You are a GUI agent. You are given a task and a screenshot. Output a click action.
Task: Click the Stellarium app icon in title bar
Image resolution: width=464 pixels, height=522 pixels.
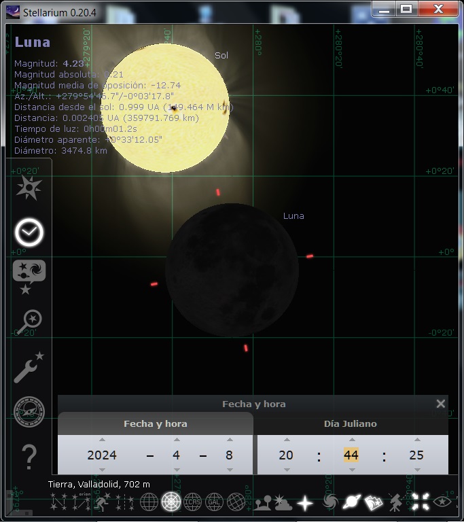coord(13,13)
